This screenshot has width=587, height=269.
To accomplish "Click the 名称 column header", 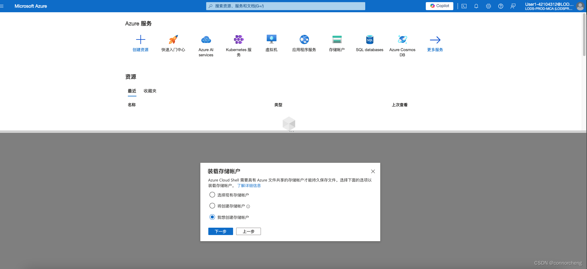I will (x=132, y=105).
